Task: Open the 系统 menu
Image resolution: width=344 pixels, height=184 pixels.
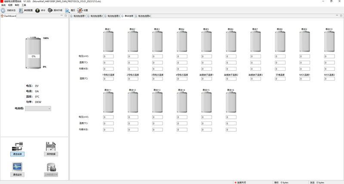Action: tap(3, 5)
